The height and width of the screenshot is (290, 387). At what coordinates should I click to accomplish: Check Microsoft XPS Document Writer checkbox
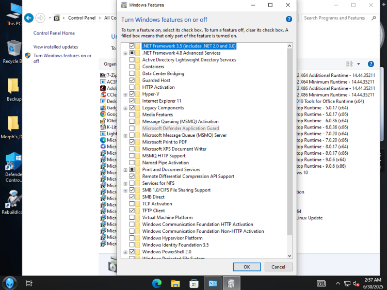[x=132, y=149]
